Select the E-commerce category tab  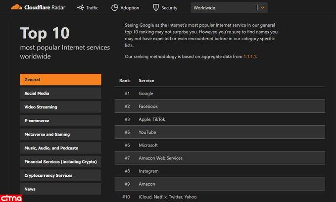(x=60, y=121)
